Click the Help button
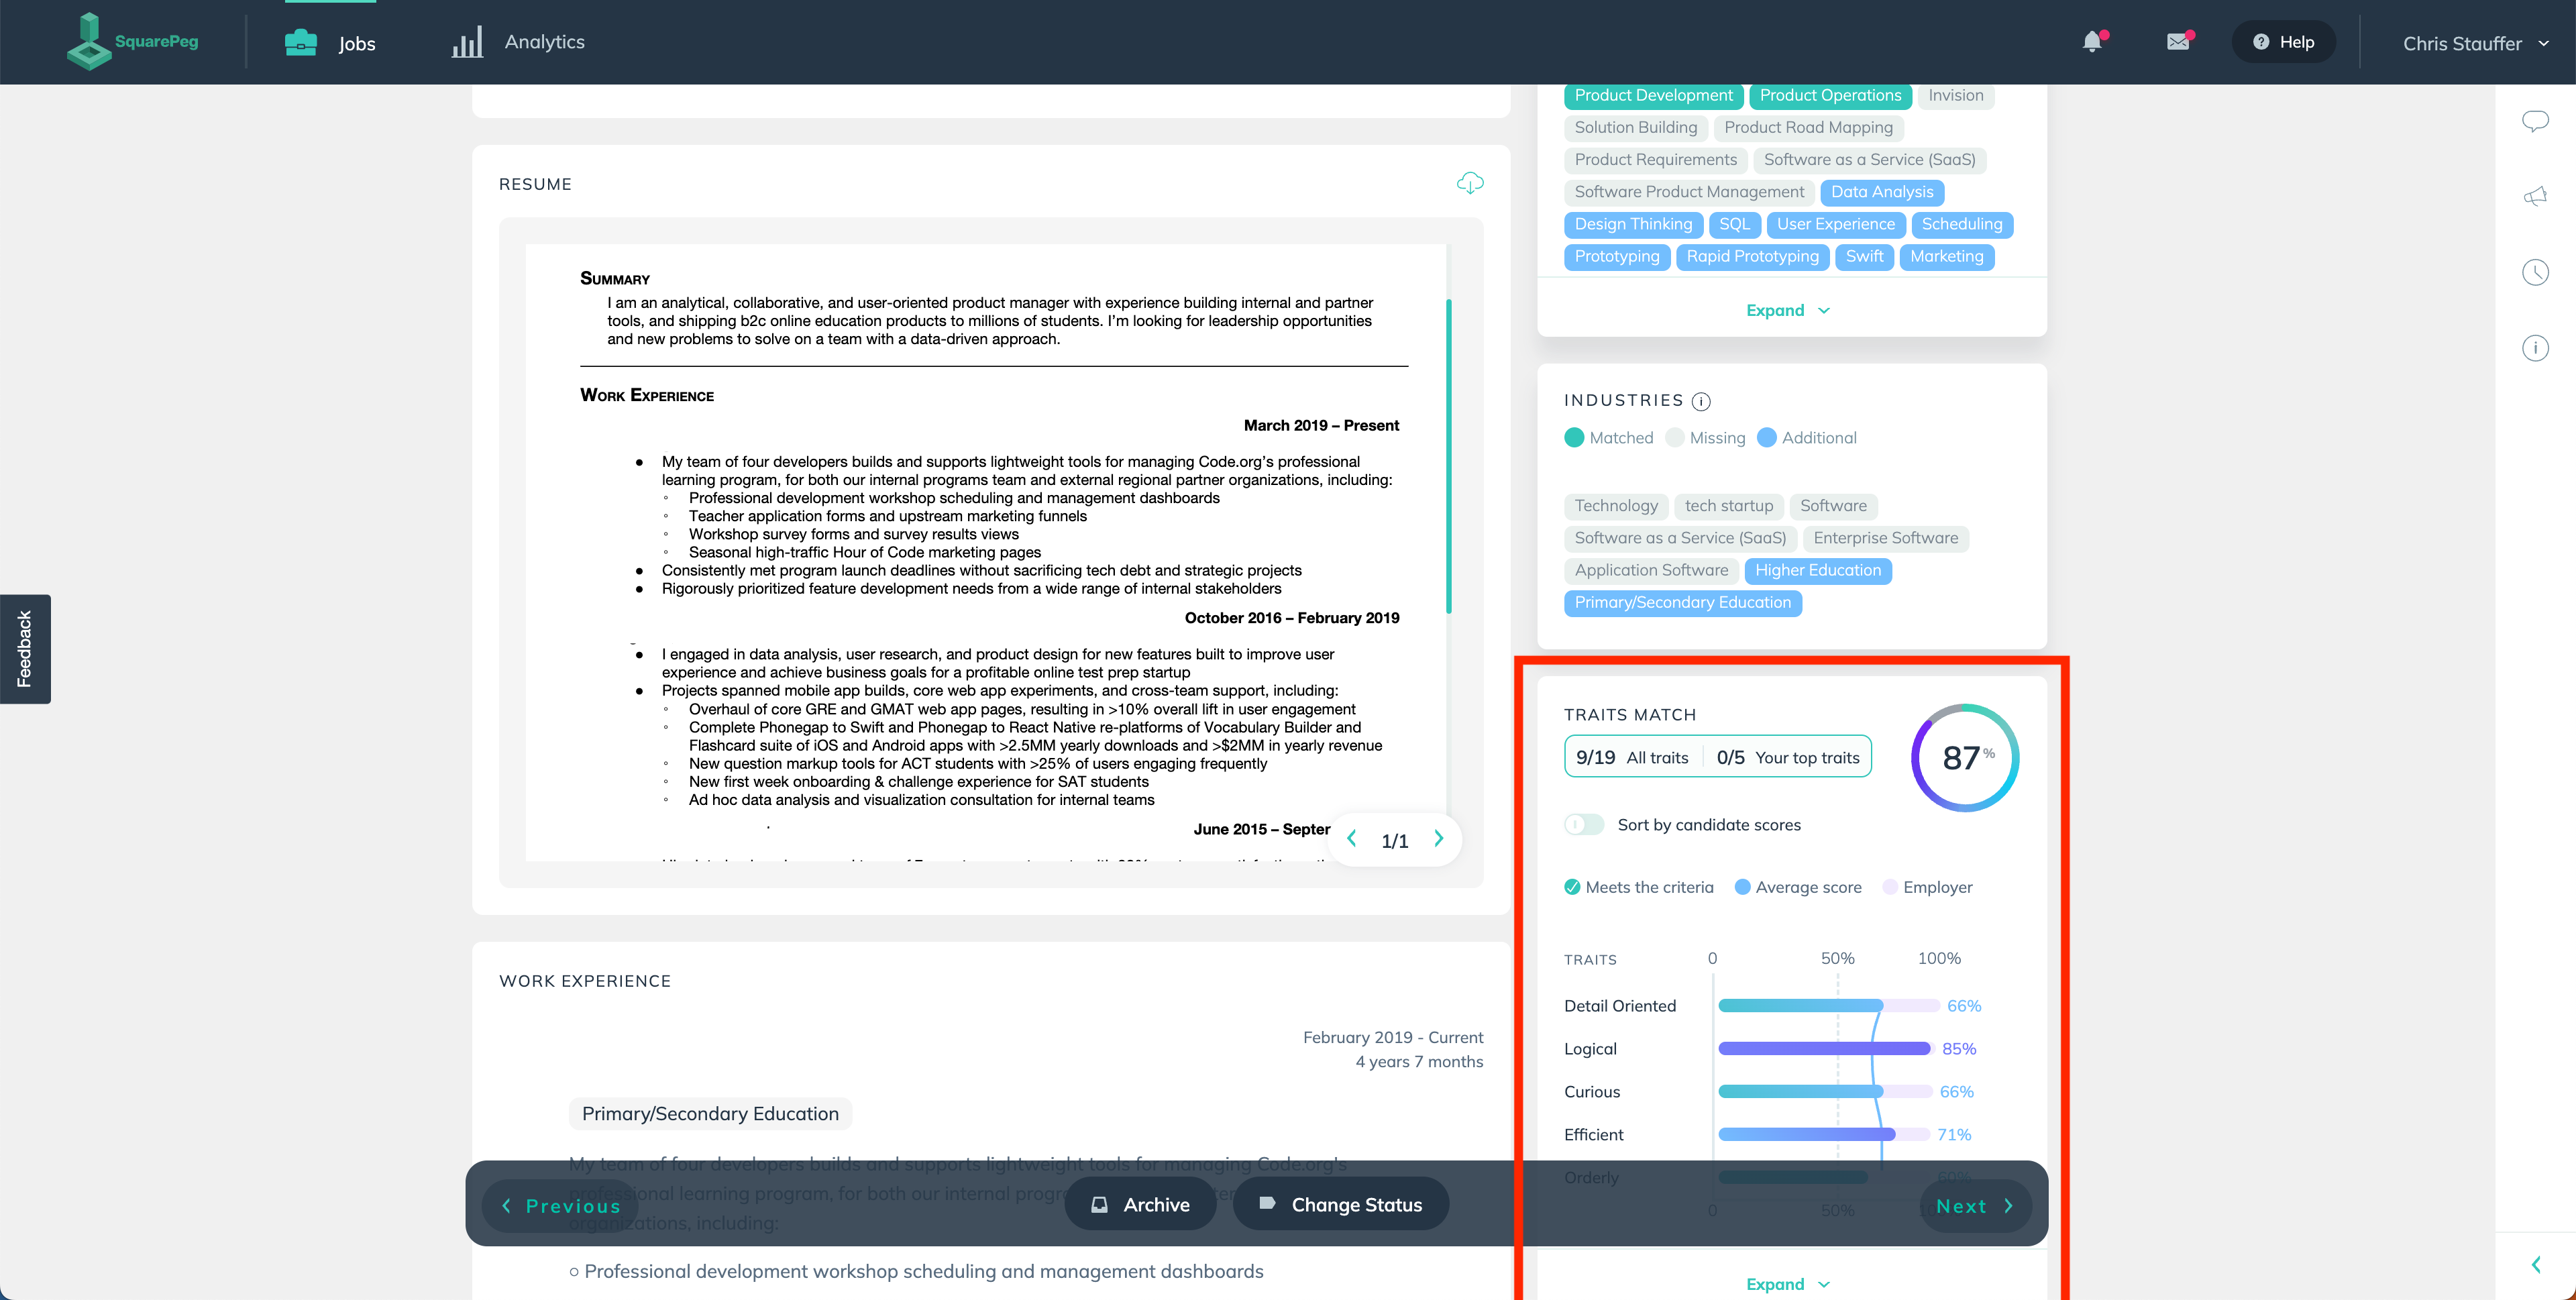 (2284, 42)
